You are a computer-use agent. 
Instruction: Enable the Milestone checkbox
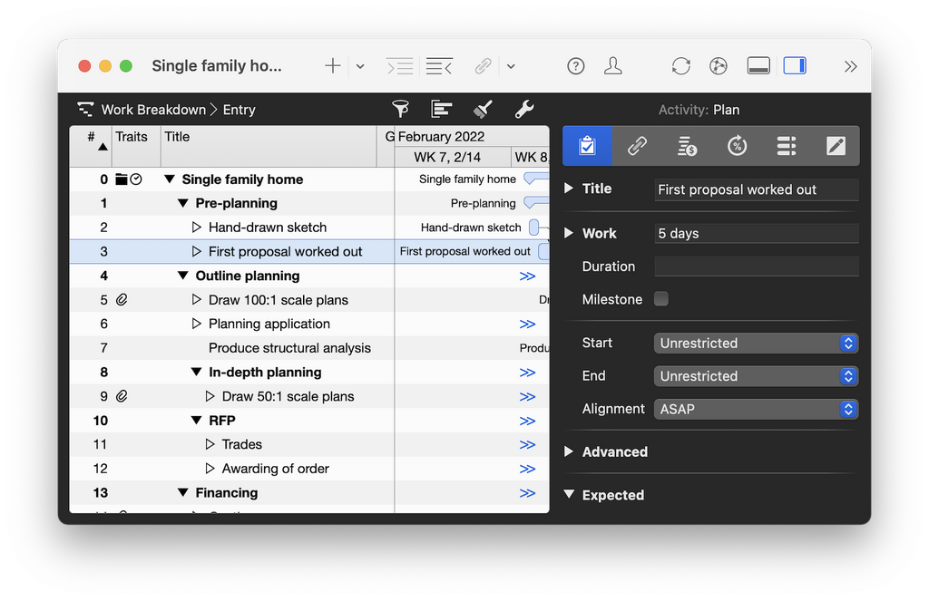tap(661, 299)
